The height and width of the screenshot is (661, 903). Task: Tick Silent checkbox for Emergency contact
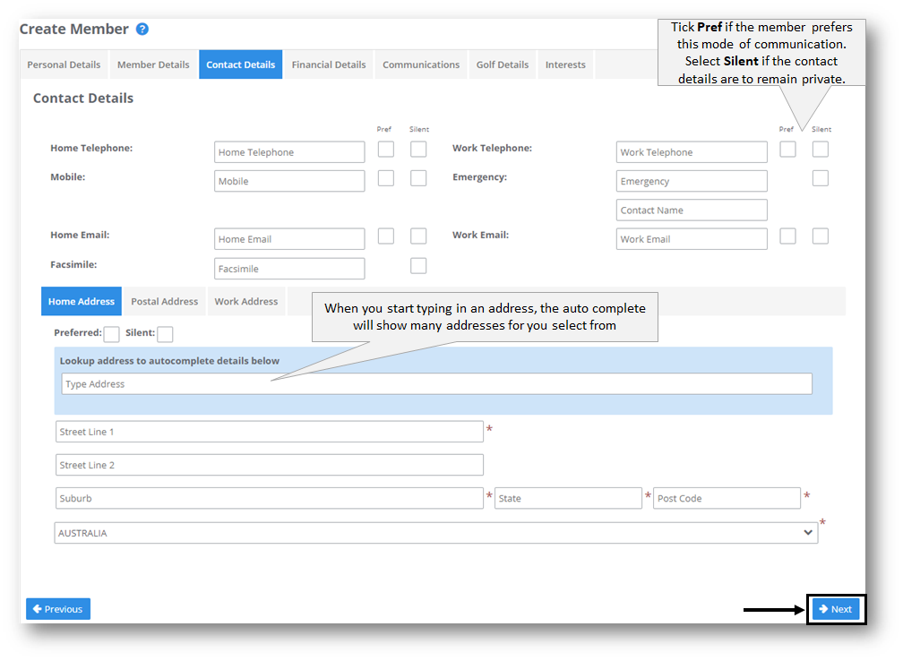820,177
